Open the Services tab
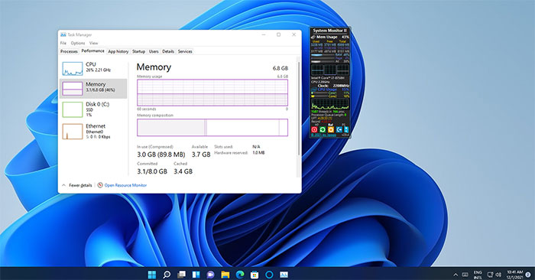 point(185,51)
